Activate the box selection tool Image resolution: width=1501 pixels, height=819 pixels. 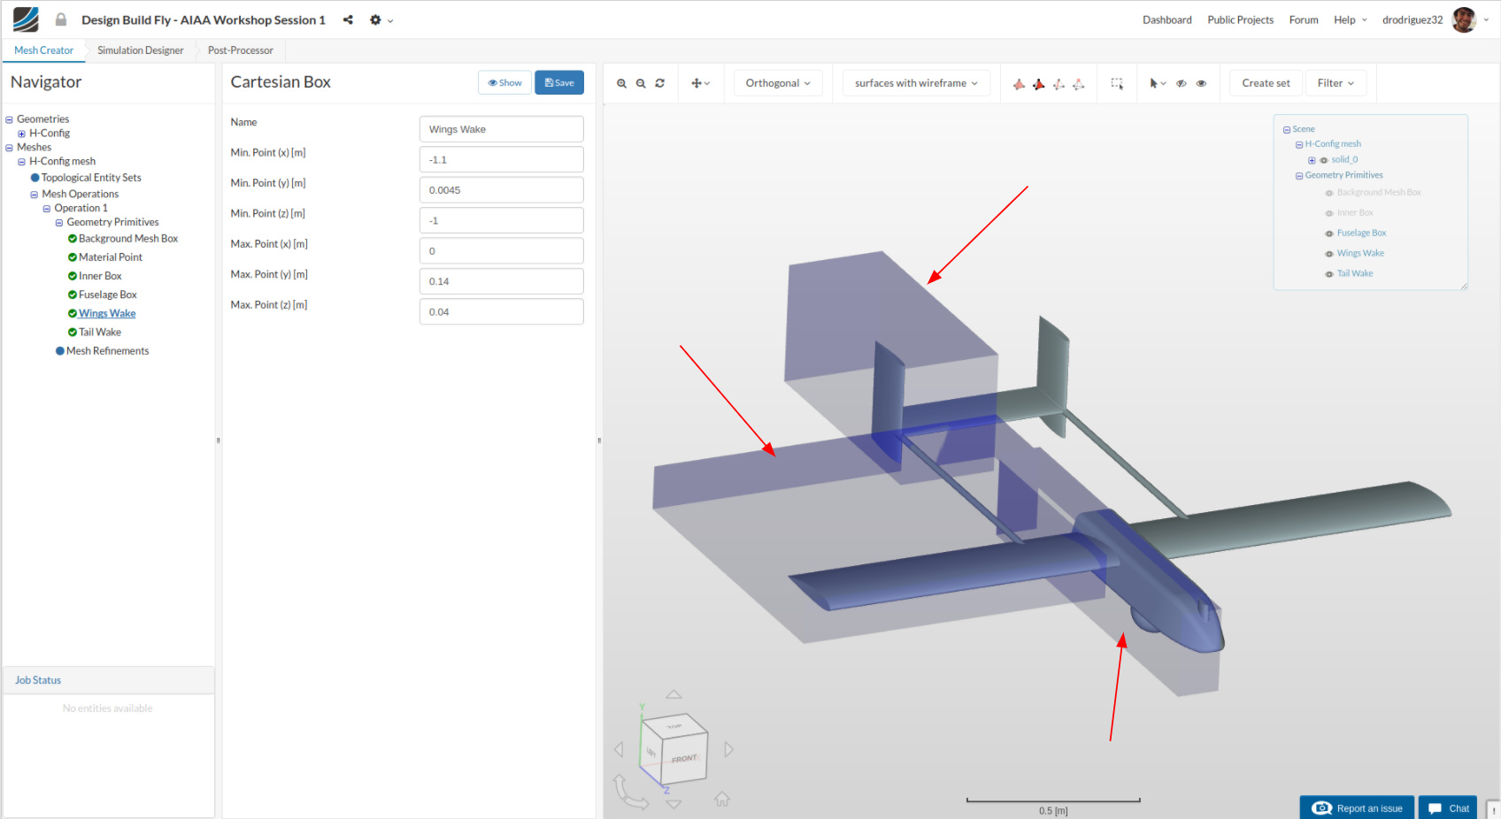(1117, 83)
